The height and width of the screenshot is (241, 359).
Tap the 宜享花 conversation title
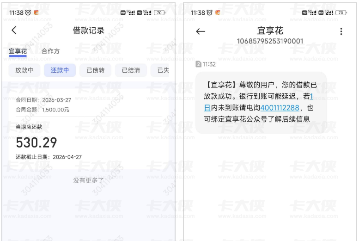[x=270, y=31]
